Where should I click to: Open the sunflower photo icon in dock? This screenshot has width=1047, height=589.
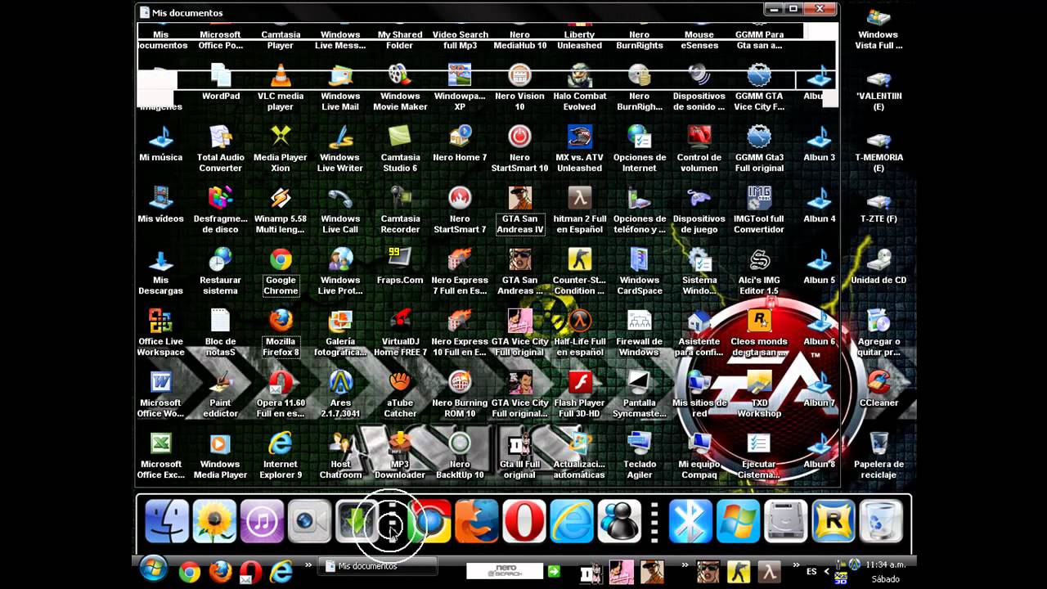pos(214,521)
